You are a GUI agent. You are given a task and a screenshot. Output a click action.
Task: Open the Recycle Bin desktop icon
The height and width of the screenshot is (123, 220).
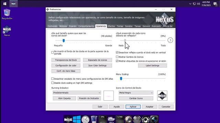click(7, 14)
